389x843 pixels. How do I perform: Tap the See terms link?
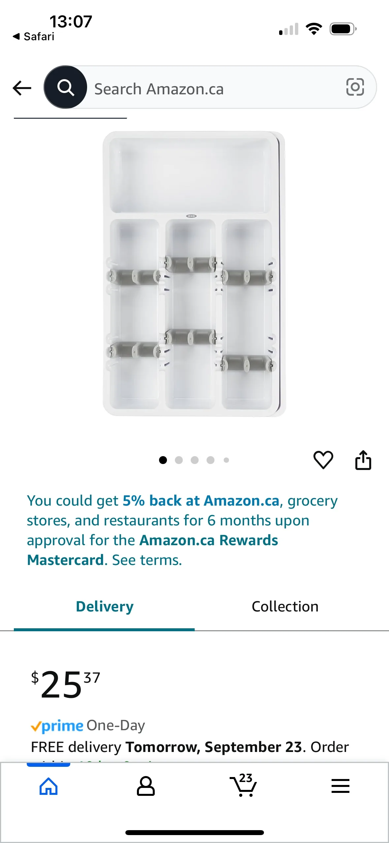coord(147,560)
